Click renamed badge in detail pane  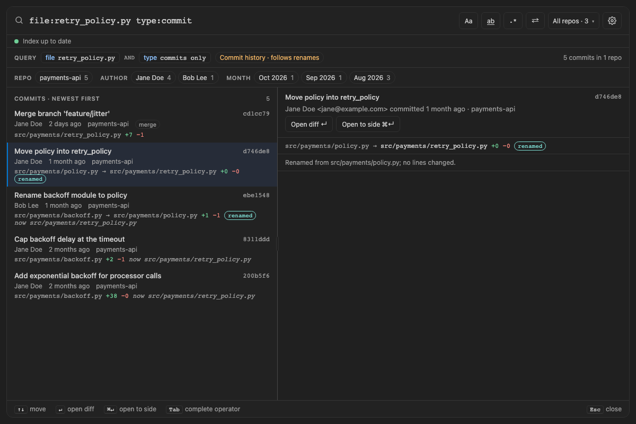pos(530,146)
